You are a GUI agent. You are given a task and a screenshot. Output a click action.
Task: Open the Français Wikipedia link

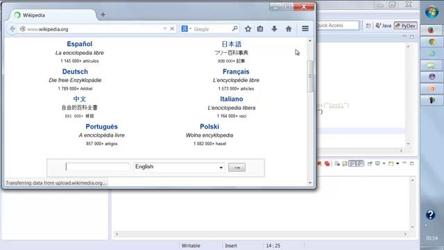pyautogui.click(x=236, y=72)
